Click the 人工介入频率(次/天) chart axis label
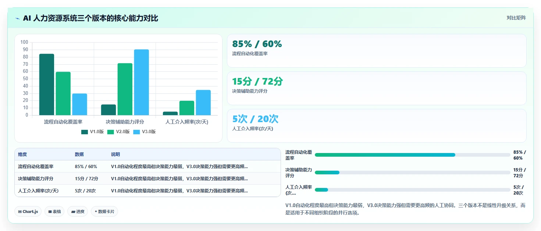 point(187,122)
